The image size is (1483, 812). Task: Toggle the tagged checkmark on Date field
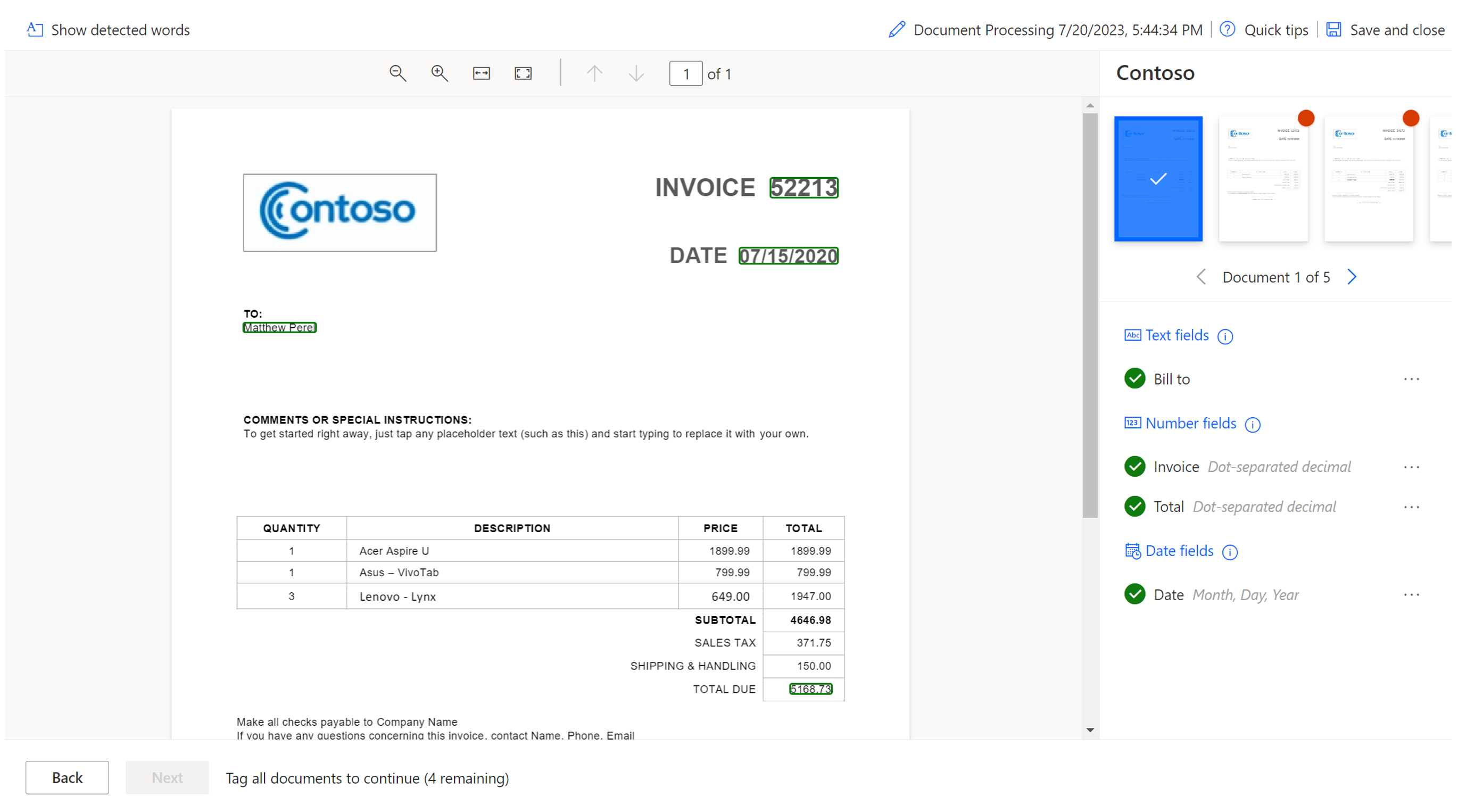1134,594
